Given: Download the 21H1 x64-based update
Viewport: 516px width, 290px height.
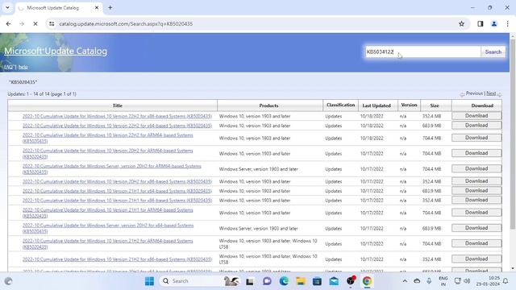Looking at the screenshot, I should (x=476, y=191).
